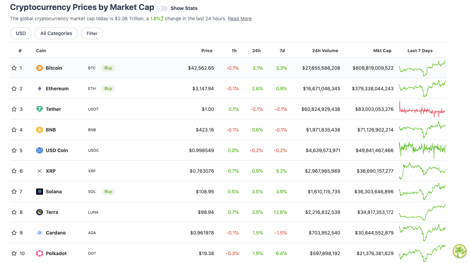471x263 pixels.
Task: Open the Polkadot coin name link
Action: (56, 253)
